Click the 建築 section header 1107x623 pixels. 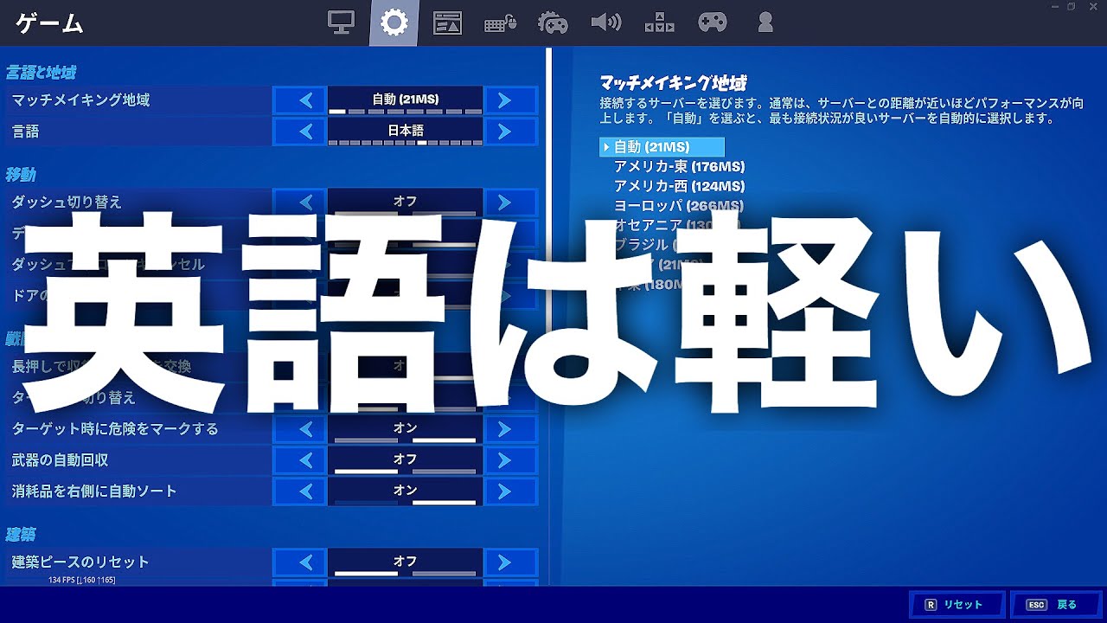[x=21, y=535]
